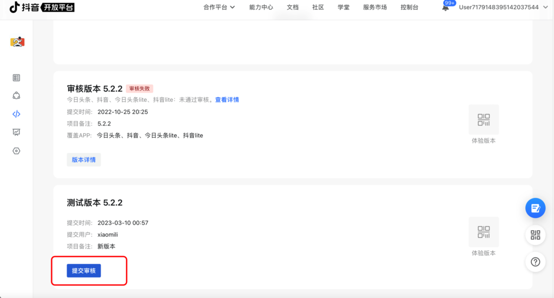Image resolution: width=554 pixels, height=298 pixels.
Task: Open 社区 in top navigation
Action: 318,7
